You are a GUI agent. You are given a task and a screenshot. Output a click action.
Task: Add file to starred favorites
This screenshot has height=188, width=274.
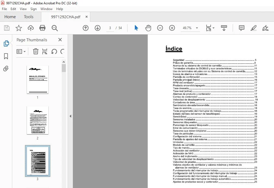coord(19,28)
